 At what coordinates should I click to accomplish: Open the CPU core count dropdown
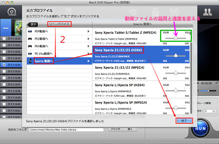coord(214,111)
